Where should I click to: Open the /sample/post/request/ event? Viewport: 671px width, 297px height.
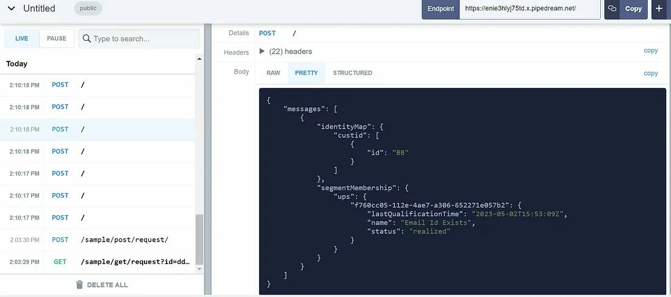pos(98,240)
